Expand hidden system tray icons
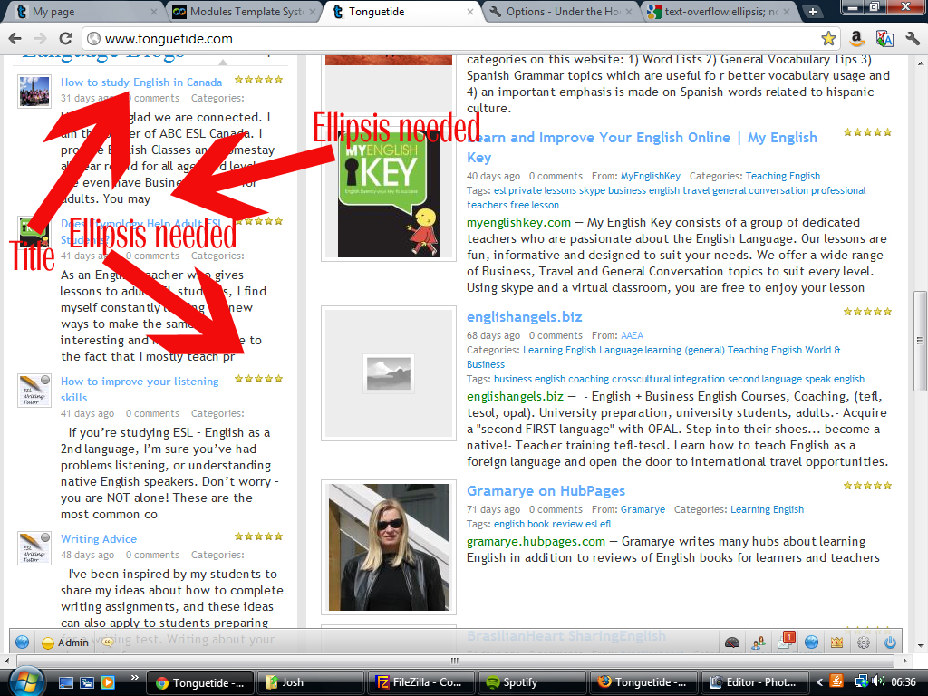The width and height of the screenshot is (928, 696). (819, 682)
